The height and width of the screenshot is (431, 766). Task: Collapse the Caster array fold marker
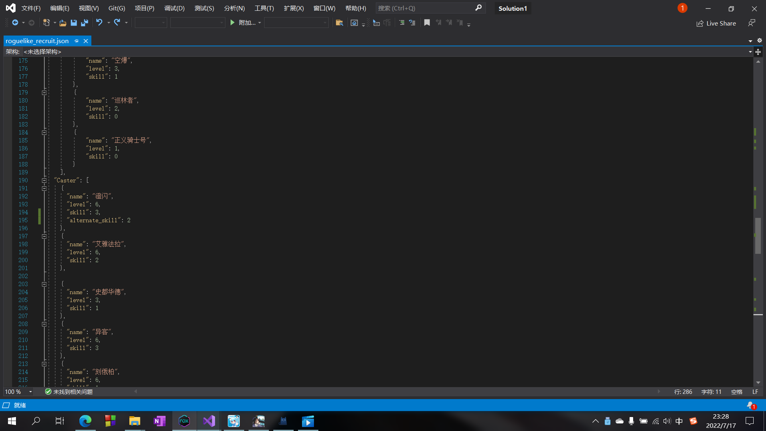(44, 180)
